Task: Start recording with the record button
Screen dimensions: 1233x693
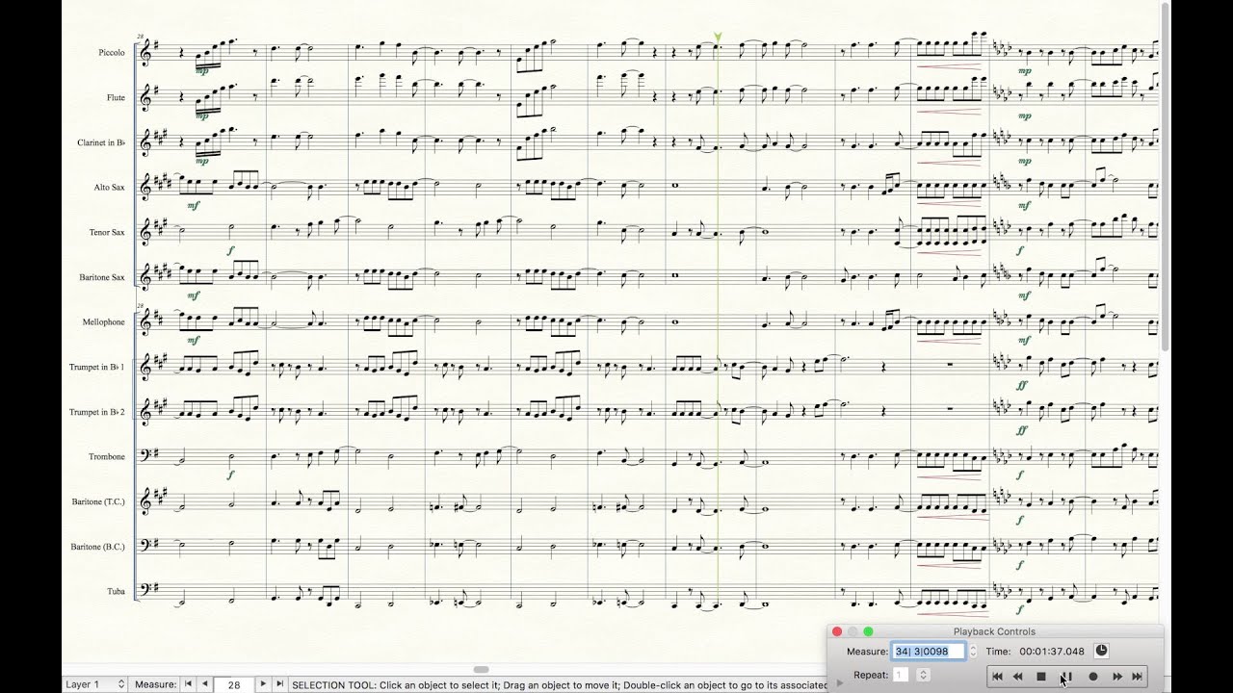Action: [x=1093, y=677]
